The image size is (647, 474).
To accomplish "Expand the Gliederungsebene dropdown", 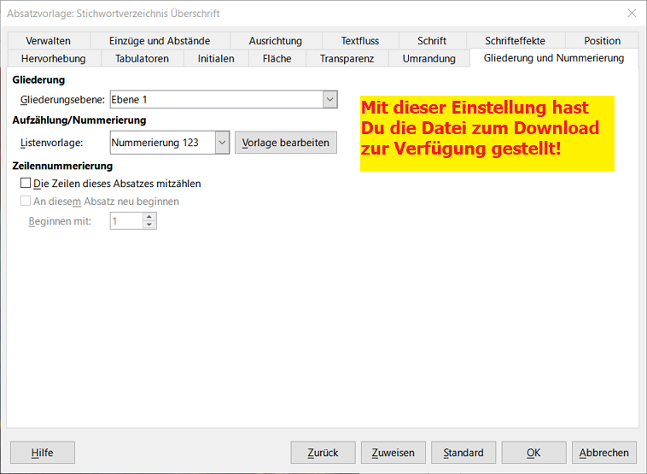I will click(x=330, y=100).
